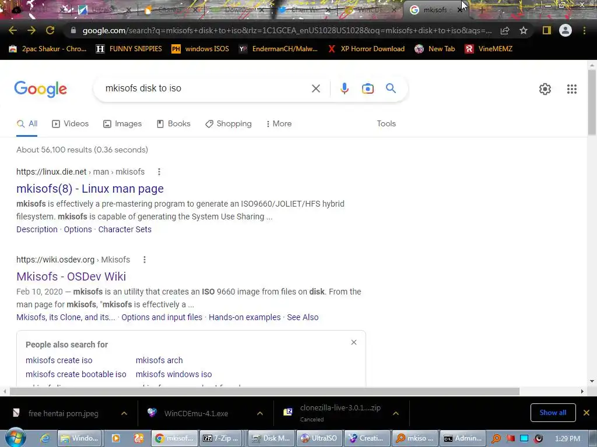This screenshot has width=597, height=447.
Task: Clear the search box with the X icon
Action: (315, 88)
